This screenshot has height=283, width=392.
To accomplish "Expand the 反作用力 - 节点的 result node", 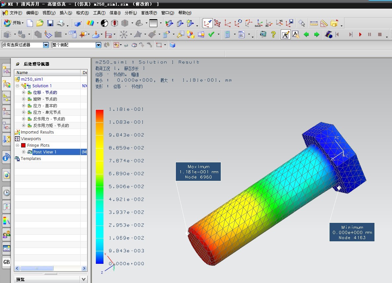I will tap(23, 119).
